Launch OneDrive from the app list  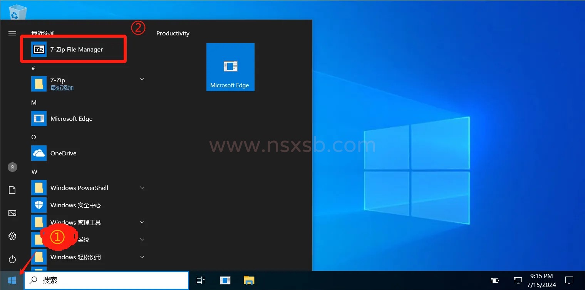[88, 153]
